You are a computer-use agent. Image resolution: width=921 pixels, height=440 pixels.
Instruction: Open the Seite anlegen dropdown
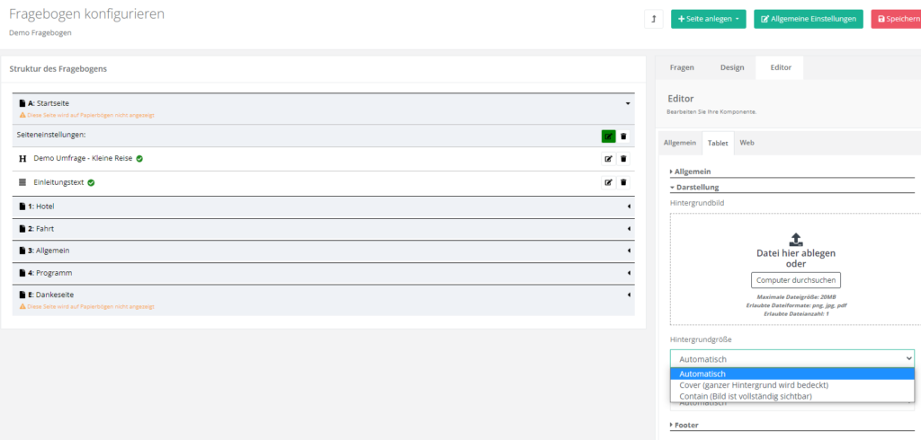708,19
